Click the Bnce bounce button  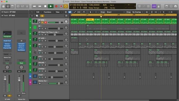point(23,93)
